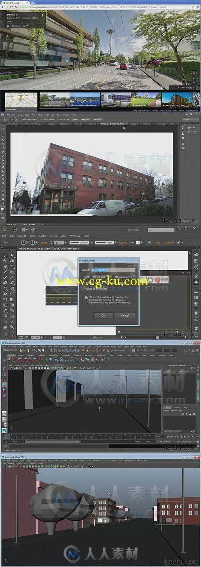Click Back to Map in Google Maps

click(x=11, y=109)
